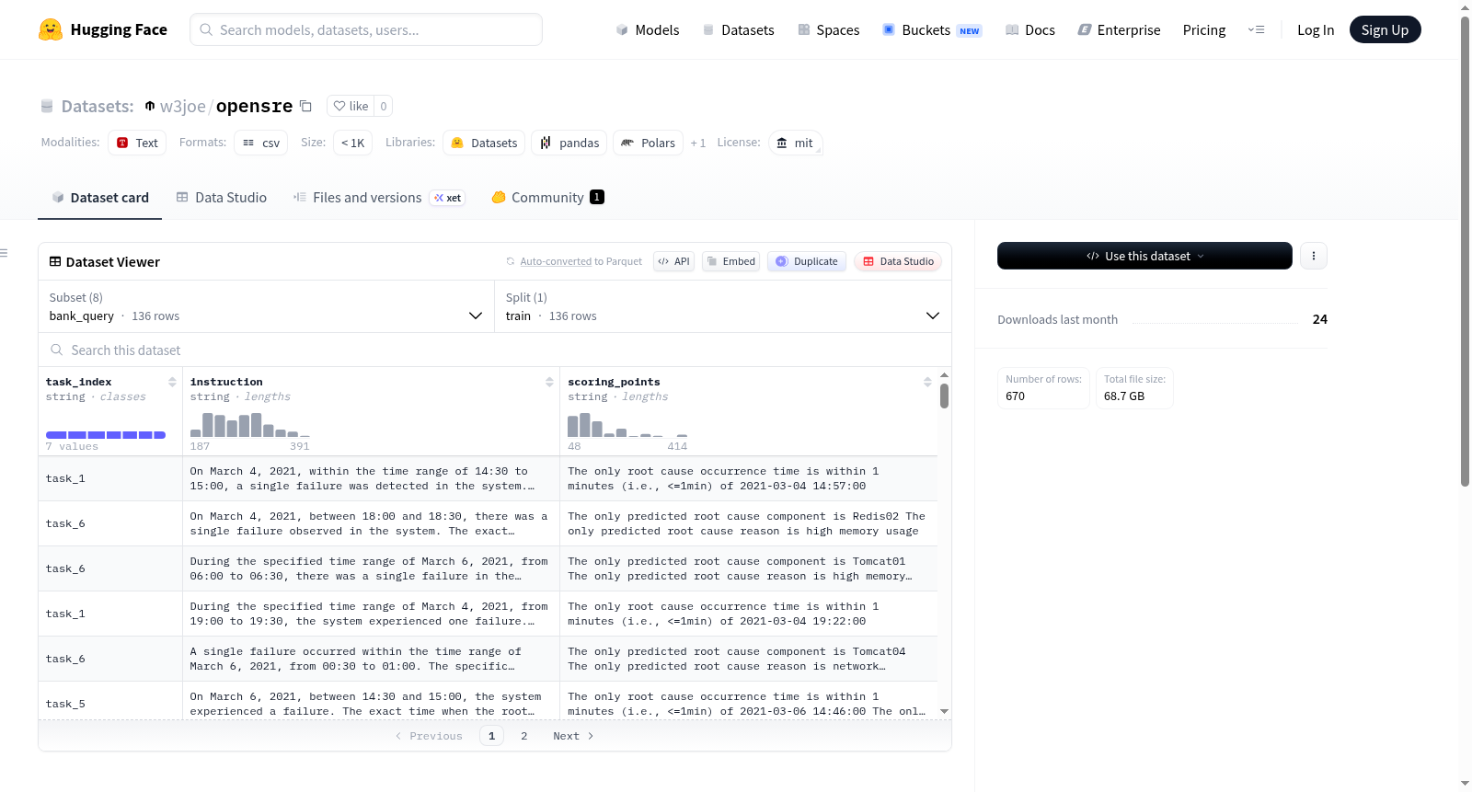Open Models in top navigation
Screen dimensions: 1472x792
coord(648,29)
